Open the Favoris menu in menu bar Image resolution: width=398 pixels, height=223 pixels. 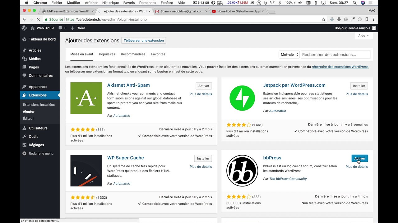129,3
